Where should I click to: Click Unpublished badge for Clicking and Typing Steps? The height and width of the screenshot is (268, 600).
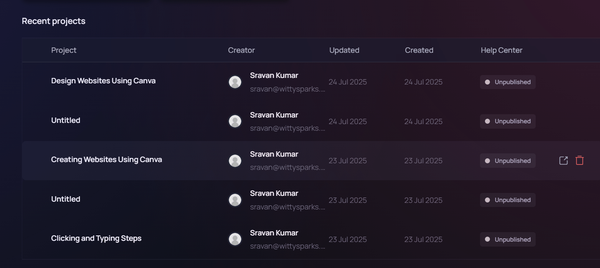tap(508, 240)
